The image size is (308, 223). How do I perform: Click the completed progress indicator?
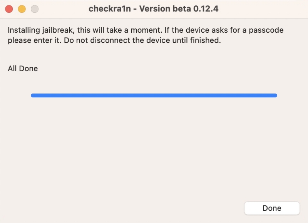point(154,95)
